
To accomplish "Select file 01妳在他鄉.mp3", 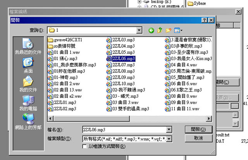I will [x=67, y=71].
